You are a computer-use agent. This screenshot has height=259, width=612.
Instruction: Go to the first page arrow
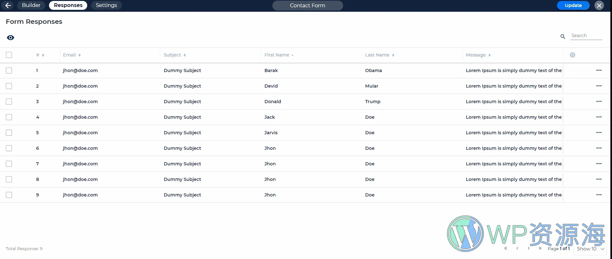506,248
